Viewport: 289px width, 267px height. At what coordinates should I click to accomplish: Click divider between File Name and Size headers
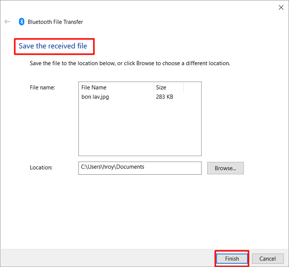click(154, 87)
